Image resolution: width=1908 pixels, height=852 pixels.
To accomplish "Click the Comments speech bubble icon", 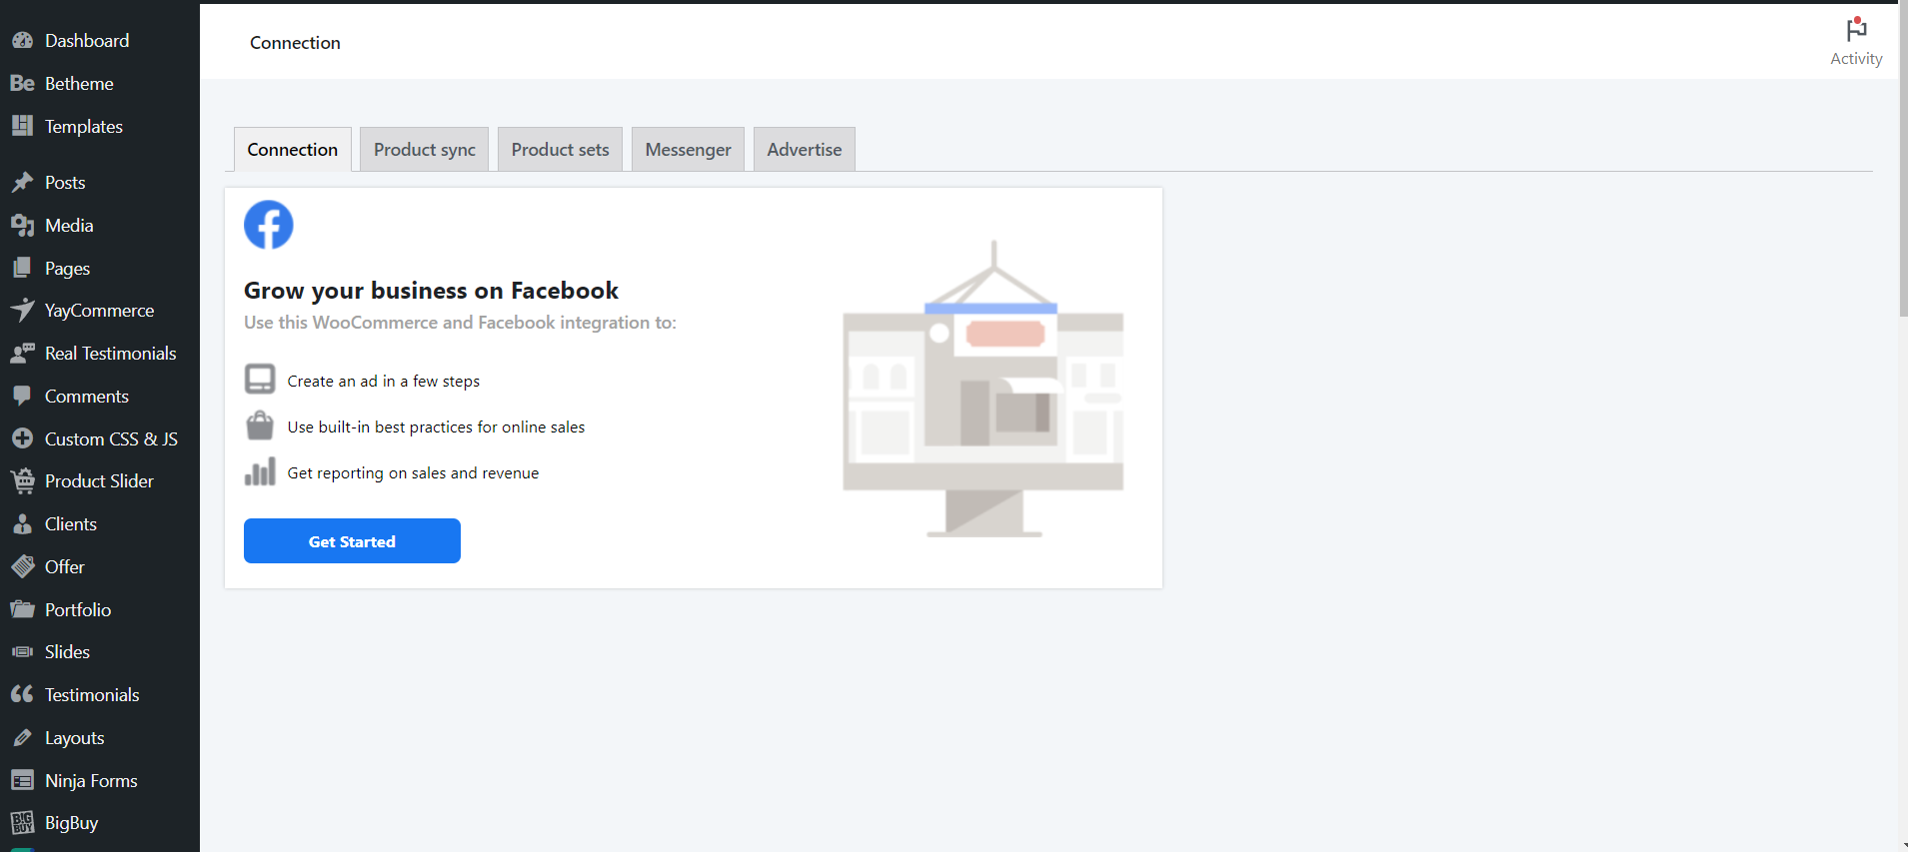I will [x=22, y=396].
